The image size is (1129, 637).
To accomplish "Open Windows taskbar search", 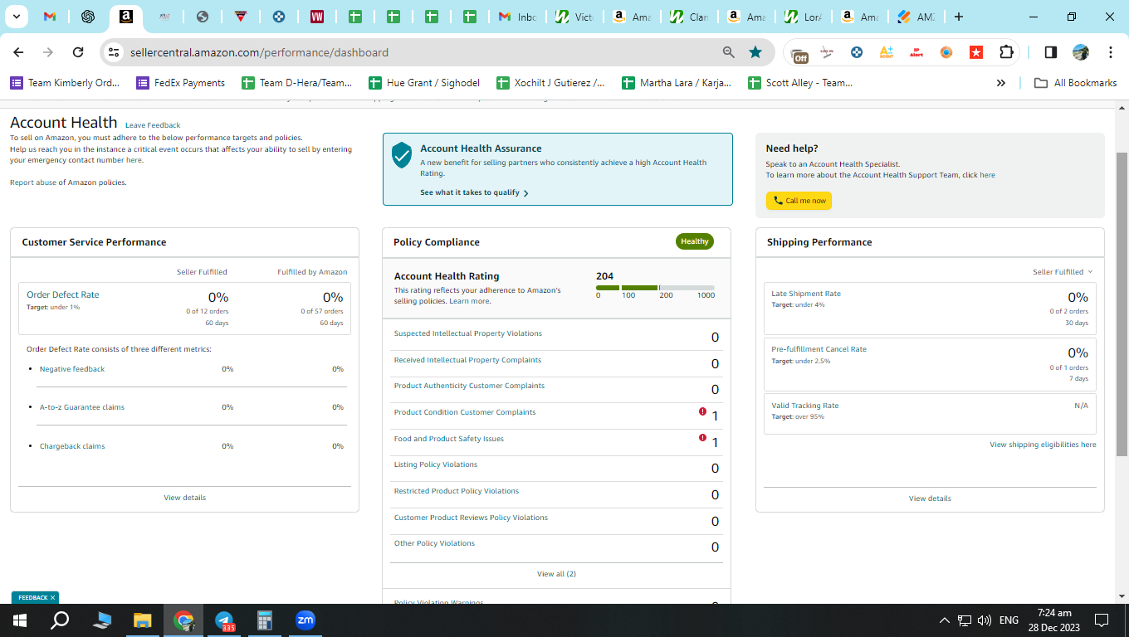I will point(60,620).
